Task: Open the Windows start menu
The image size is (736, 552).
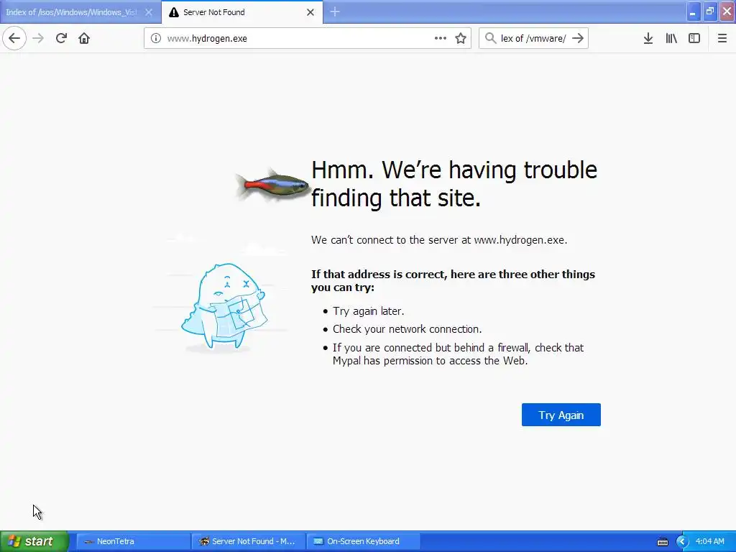Action: tap(34, 541)
